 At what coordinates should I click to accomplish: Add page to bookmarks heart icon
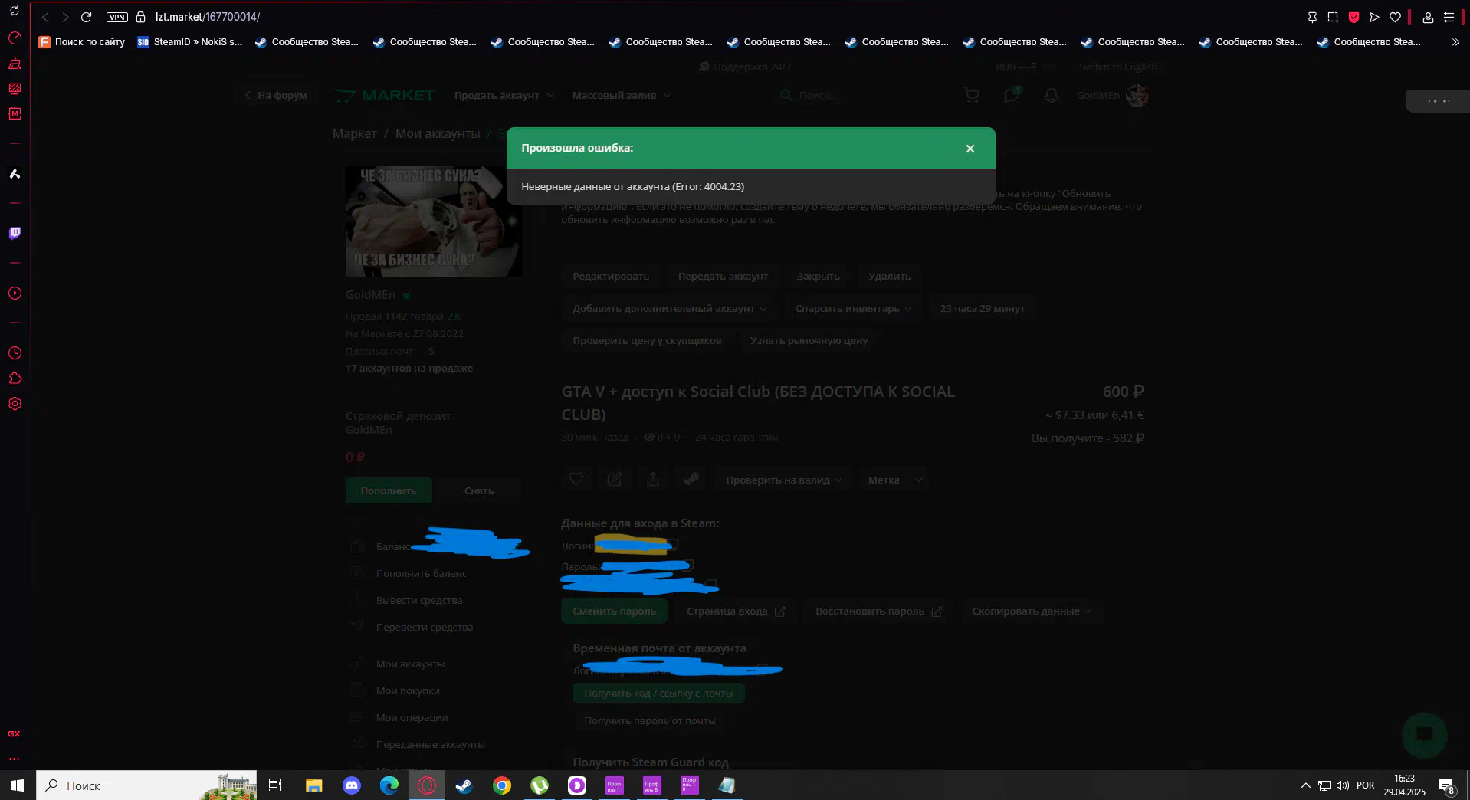click(1395, 17)
